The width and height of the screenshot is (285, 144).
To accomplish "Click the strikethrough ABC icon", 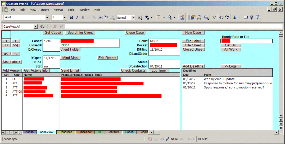I will [x=101, y=18].
